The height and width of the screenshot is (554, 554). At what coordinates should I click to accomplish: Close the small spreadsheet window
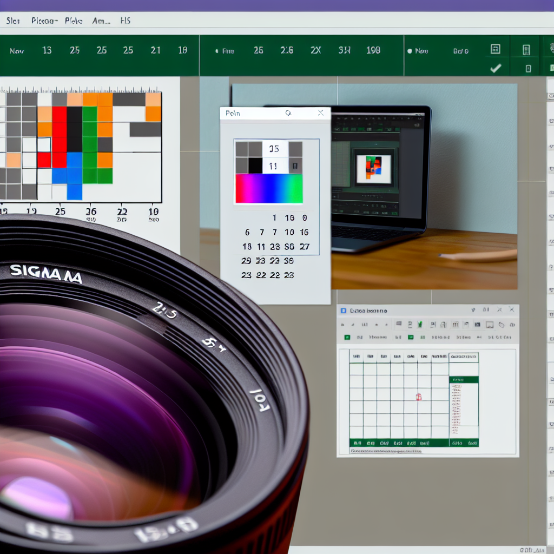512,309
